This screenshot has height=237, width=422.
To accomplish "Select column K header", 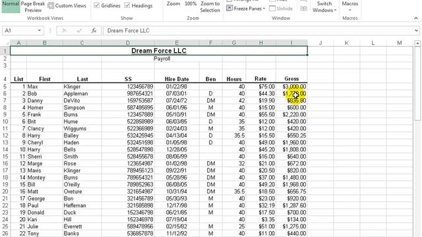I will click(x=347, y=43).
